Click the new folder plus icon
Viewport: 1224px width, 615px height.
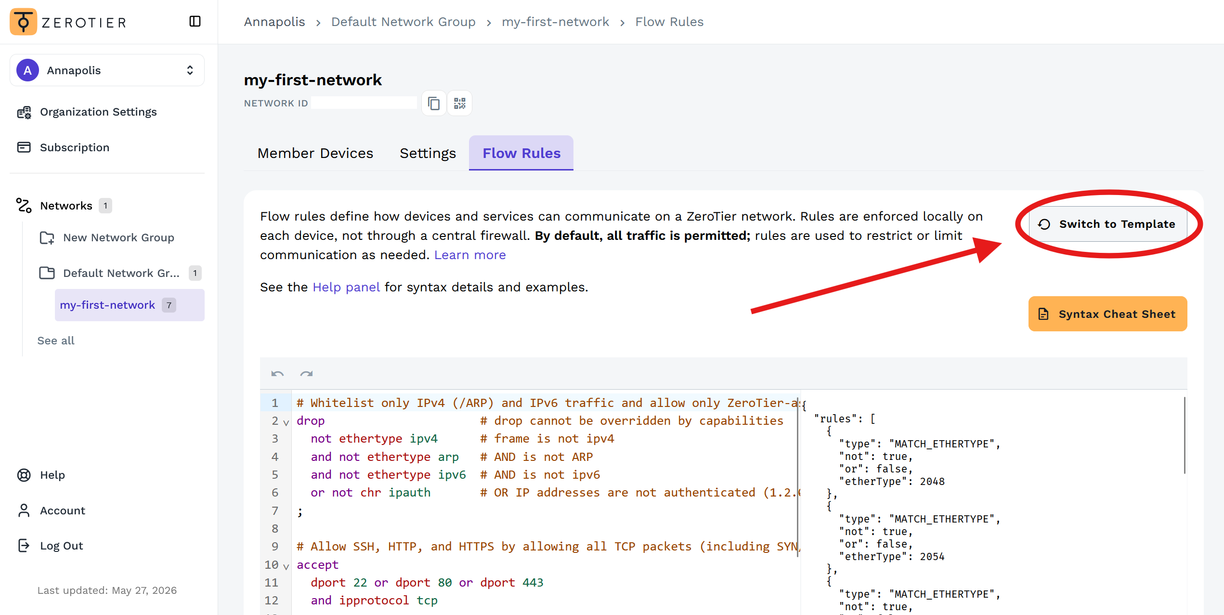tap(47, 238)
